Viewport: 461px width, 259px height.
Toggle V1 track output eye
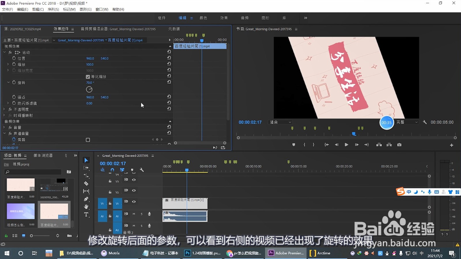pos(134,201)
